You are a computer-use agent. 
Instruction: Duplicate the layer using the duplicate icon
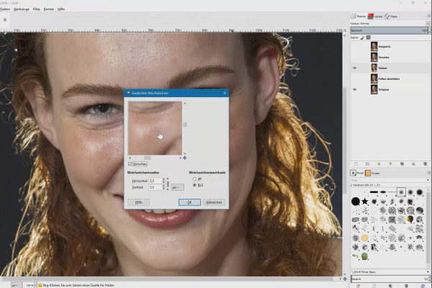tap(402, 164)
